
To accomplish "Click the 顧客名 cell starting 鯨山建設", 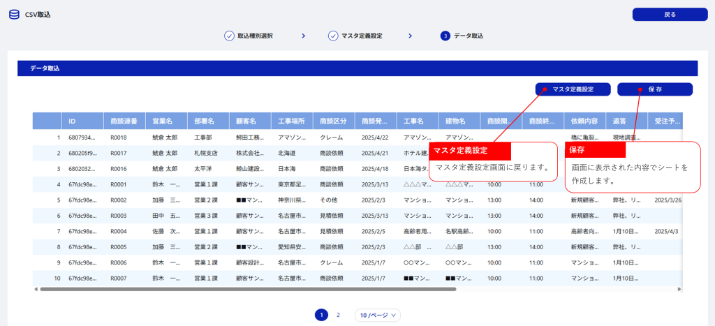I will click(251, 169).
